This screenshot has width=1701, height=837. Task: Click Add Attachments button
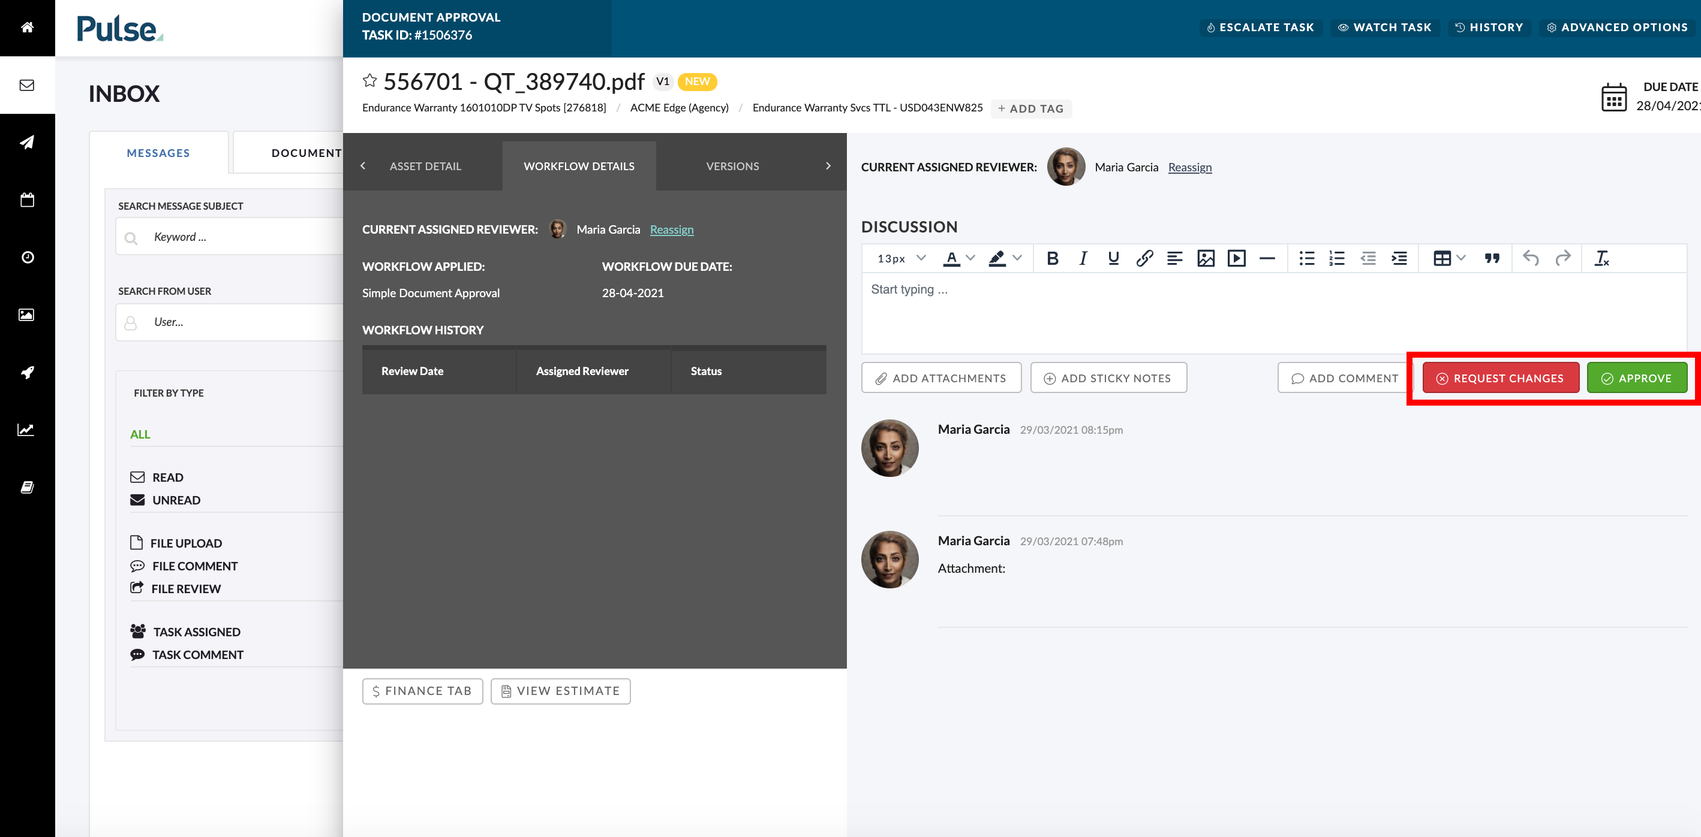(x=941, y=378)
